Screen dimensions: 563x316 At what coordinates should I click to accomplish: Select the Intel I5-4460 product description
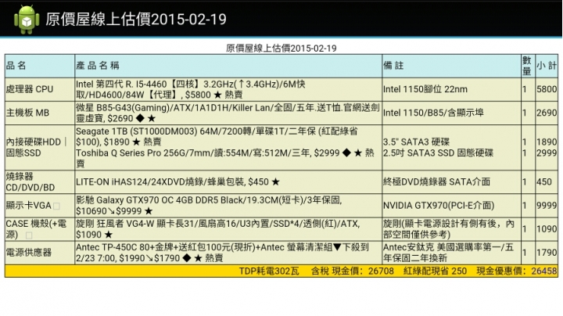[191, 89]
